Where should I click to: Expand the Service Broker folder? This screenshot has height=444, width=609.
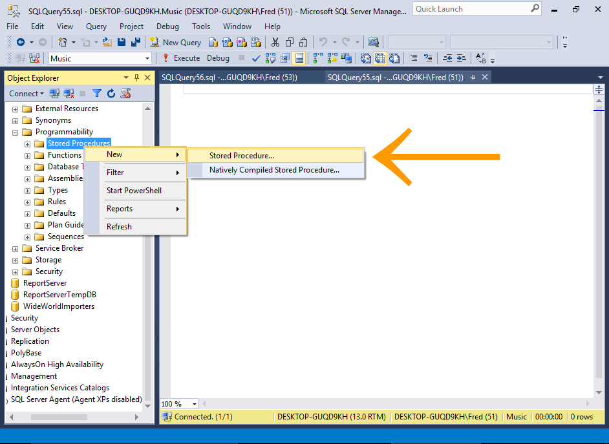pyautogui.click(x=15, y=249)
